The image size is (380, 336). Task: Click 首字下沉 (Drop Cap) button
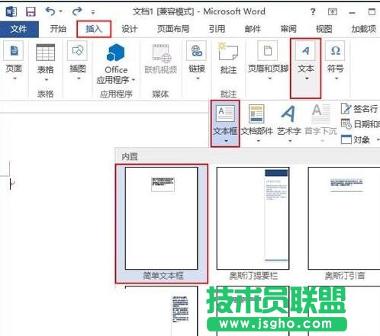coord(321,123)
